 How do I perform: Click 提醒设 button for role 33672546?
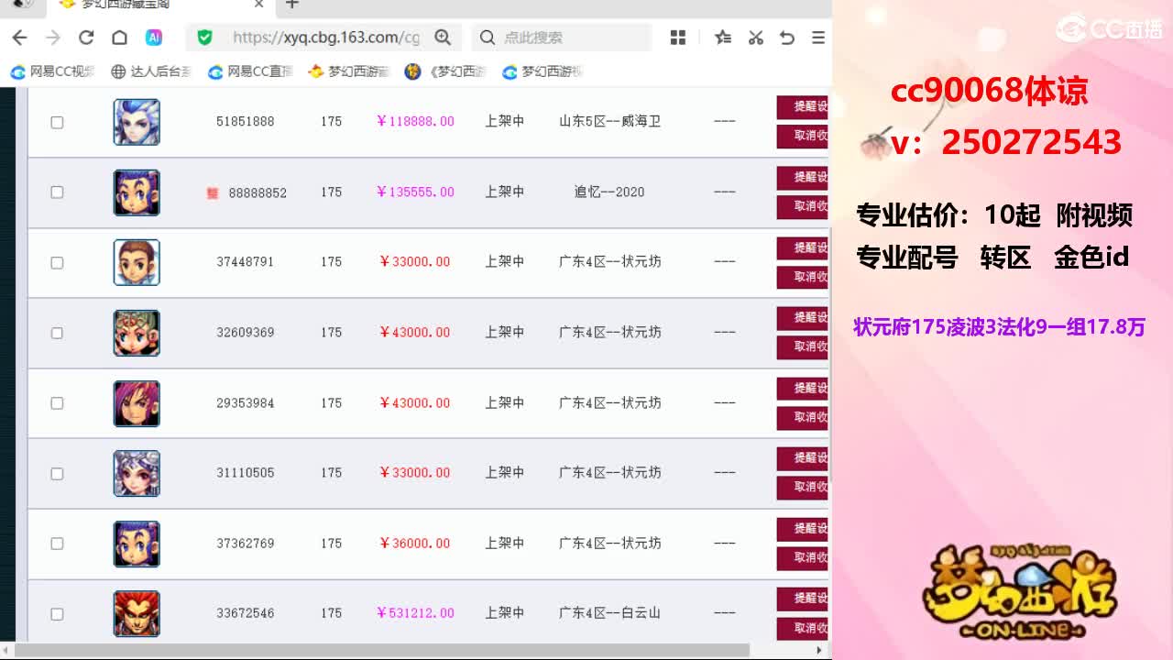[803, 599]
